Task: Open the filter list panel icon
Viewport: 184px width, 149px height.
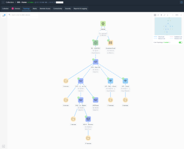Action: tap(3, 16)
